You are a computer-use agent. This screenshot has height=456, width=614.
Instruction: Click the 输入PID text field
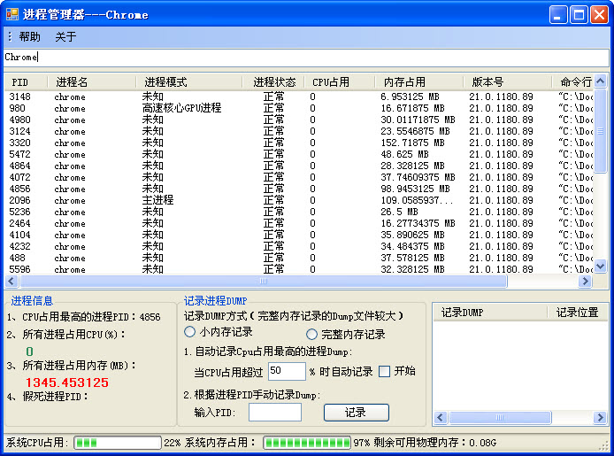point(274,412)
